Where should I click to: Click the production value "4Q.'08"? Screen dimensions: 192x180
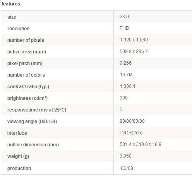pyautogui.click(x=126, y=168)
